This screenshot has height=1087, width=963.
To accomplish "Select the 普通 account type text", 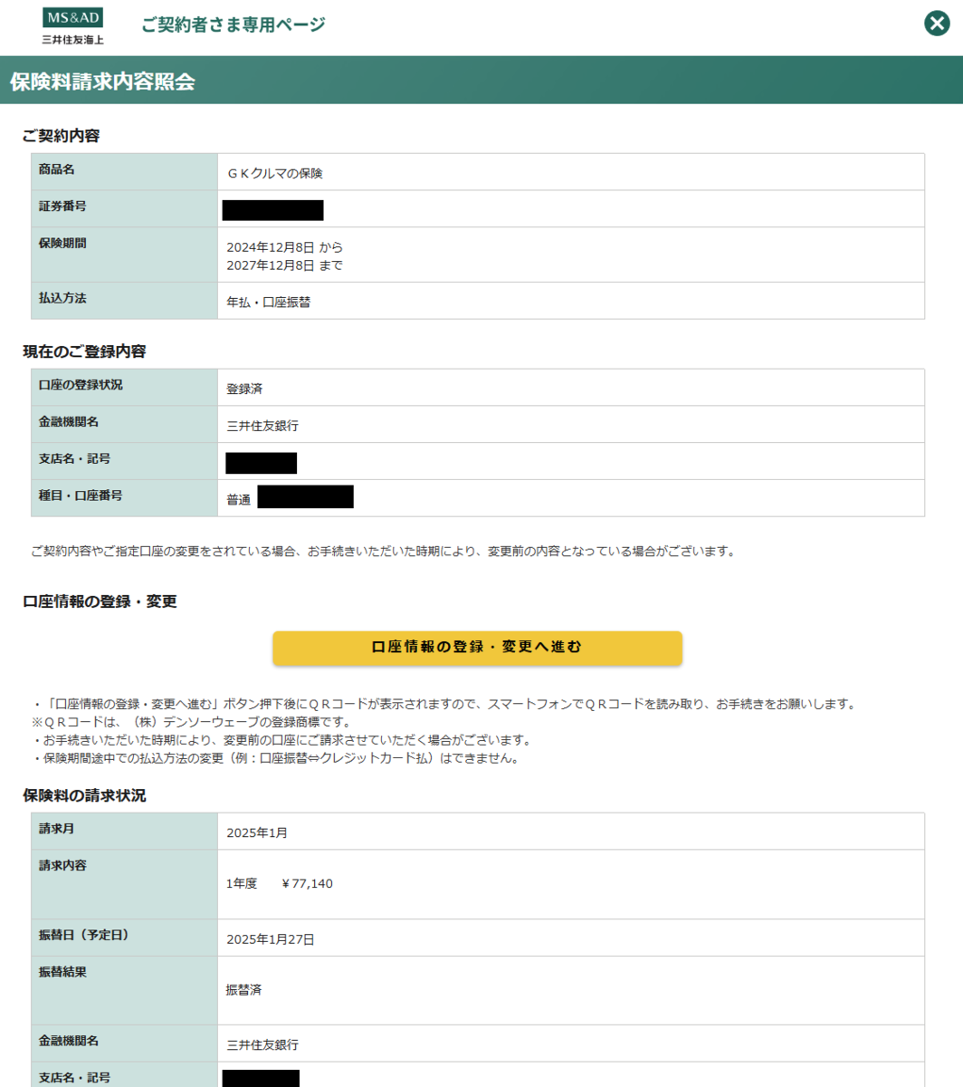I will click(x=239, y=500).
